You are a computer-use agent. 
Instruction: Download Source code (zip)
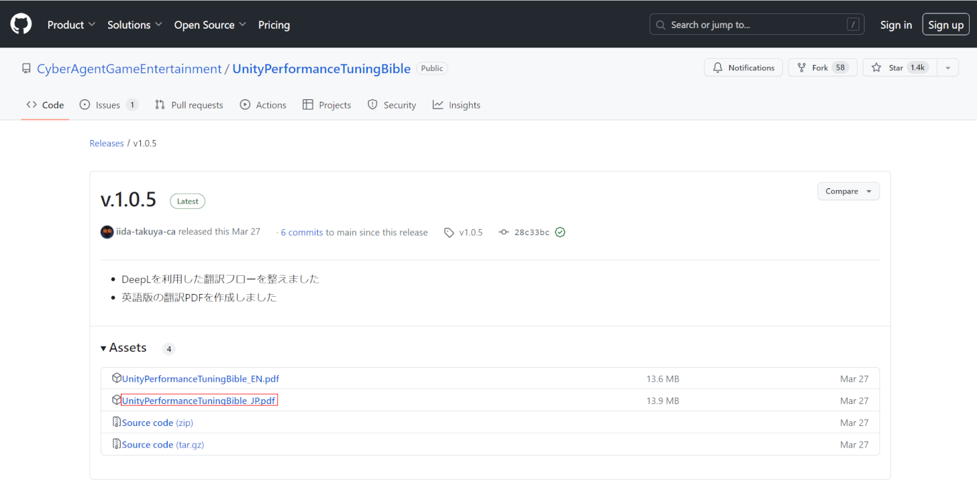158,423
